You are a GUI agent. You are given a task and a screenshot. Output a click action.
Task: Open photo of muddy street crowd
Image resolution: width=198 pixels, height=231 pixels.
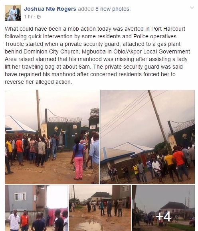click(100, 208)
